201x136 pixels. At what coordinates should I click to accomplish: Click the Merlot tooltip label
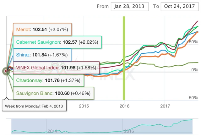tap(42, 29)
